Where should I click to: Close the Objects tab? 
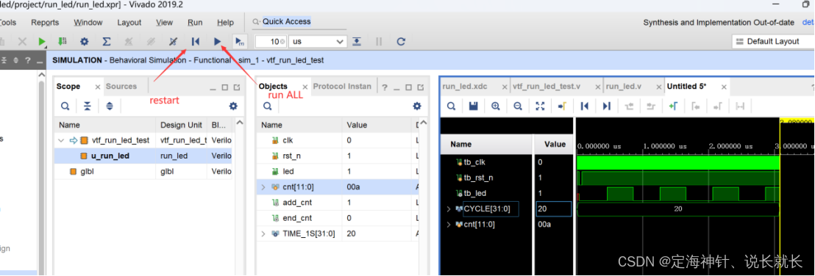click(x=305, y=87)
